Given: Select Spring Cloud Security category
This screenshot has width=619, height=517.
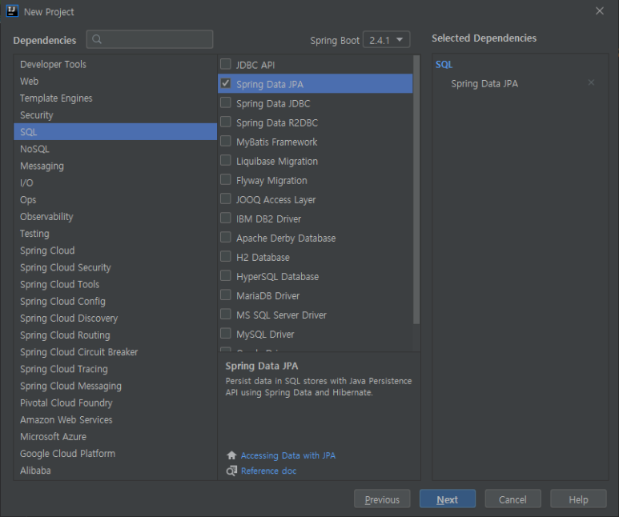Looking at the screenshot, I should coord(115,267).
